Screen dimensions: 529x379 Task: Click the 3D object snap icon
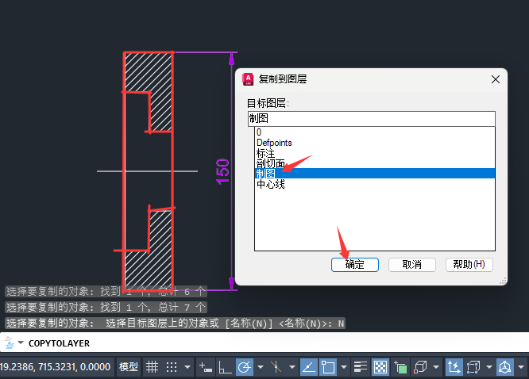420,367
